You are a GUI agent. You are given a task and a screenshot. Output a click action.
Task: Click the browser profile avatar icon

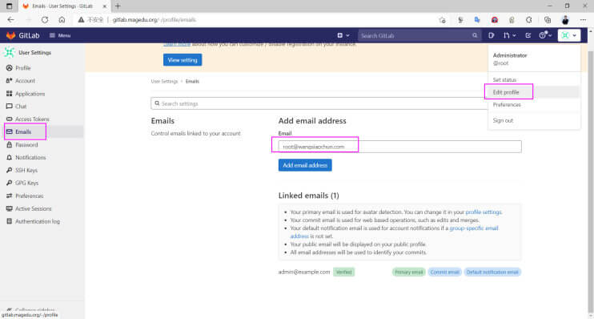(x=565, y=20)
